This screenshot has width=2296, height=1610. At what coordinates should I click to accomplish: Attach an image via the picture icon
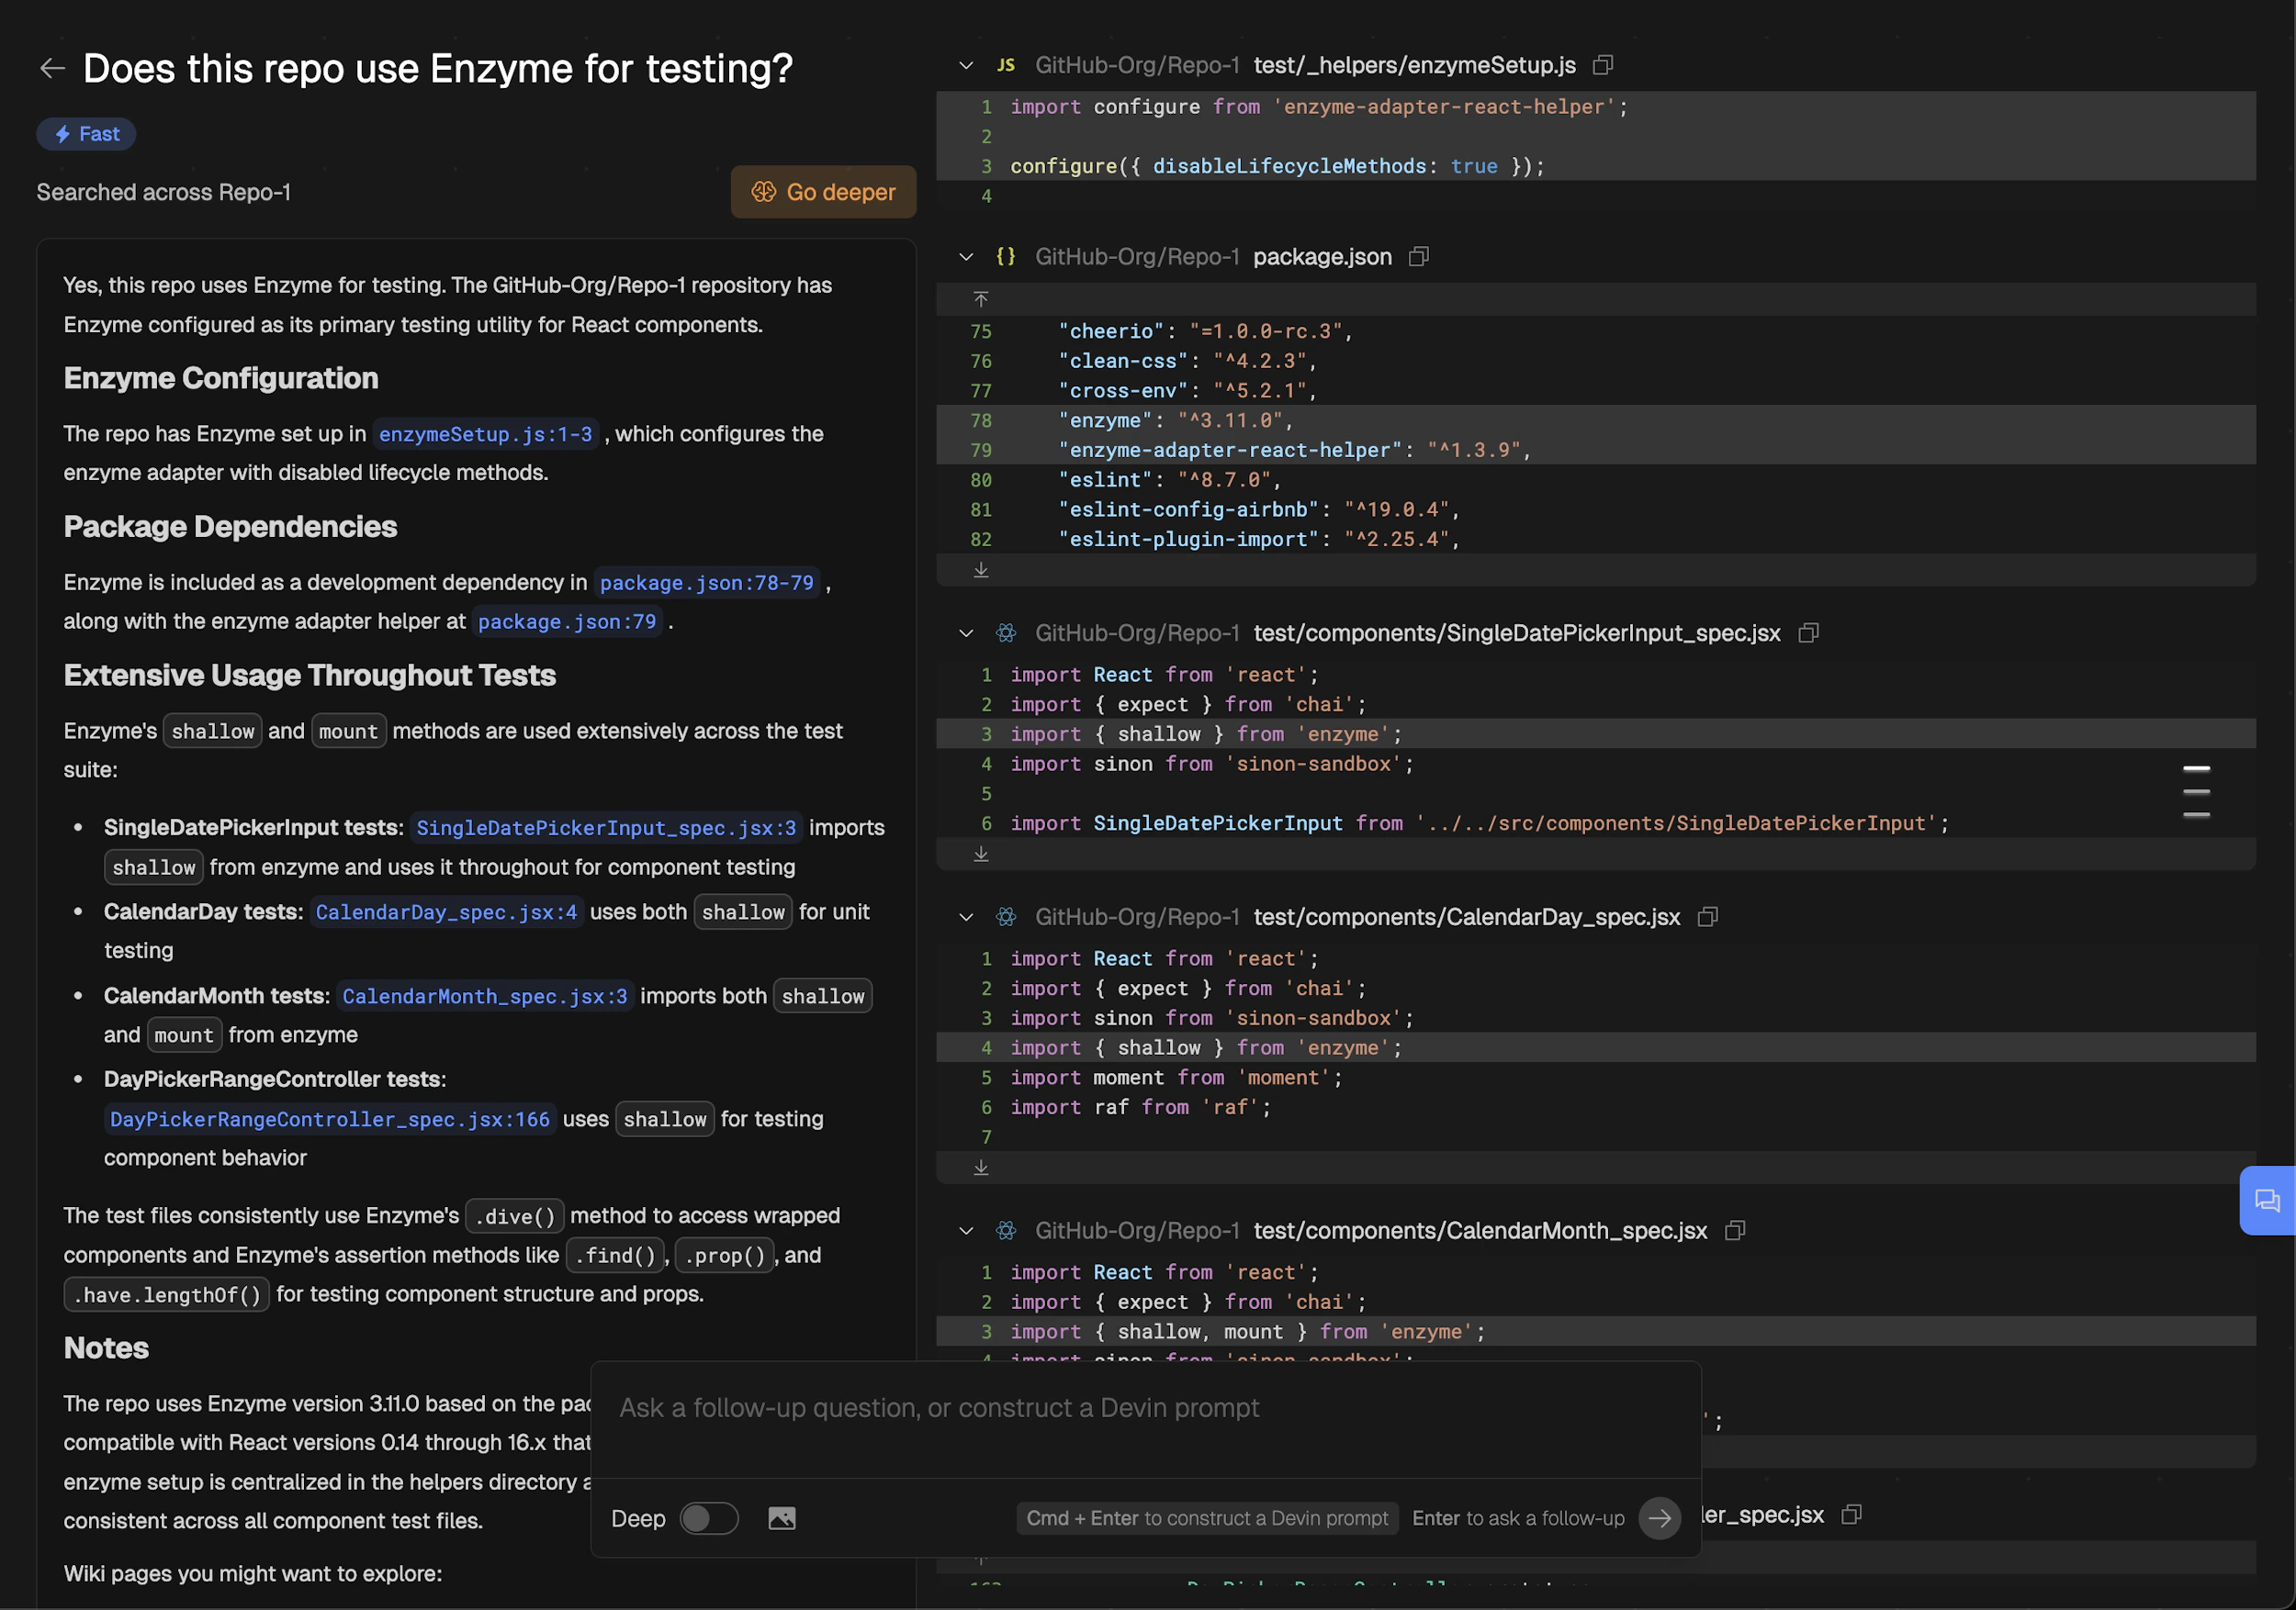(x=781, y=1518)
